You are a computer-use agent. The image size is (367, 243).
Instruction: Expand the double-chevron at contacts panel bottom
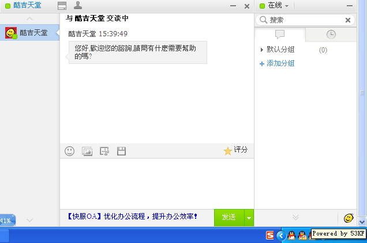coord(295,218)
